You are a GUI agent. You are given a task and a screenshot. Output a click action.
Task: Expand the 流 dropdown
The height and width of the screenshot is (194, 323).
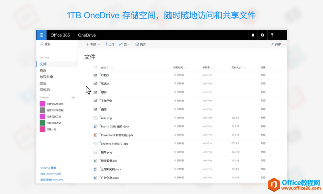[129, 44]
